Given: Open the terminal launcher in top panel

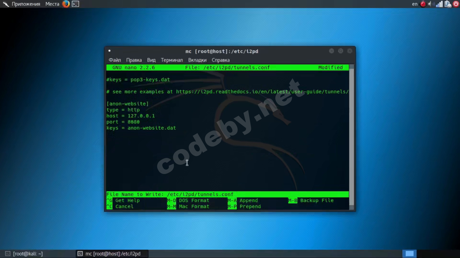Looking at the screenshot, I should 75,4.
